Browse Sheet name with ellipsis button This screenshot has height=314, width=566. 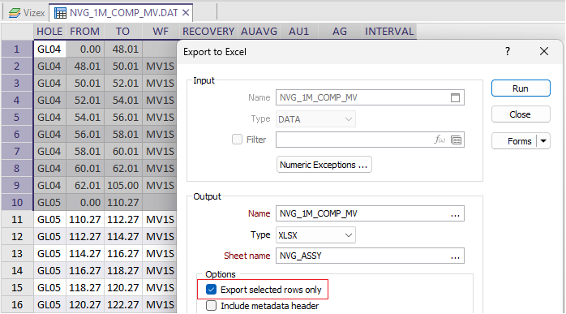455,256
